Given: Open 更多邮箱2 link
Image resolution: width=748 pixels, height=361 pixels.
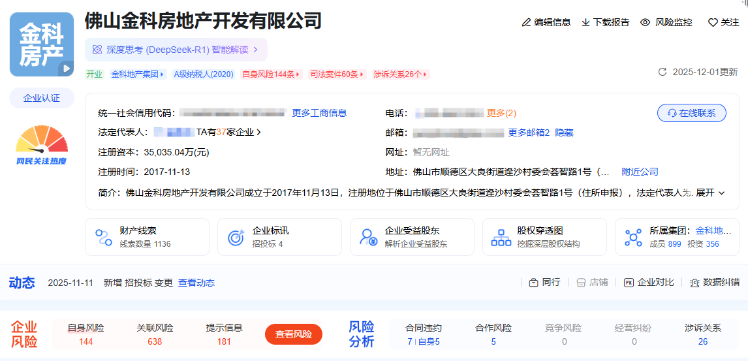Looking at the screenshot, I should pyautogui.click(x=529, y=133).
